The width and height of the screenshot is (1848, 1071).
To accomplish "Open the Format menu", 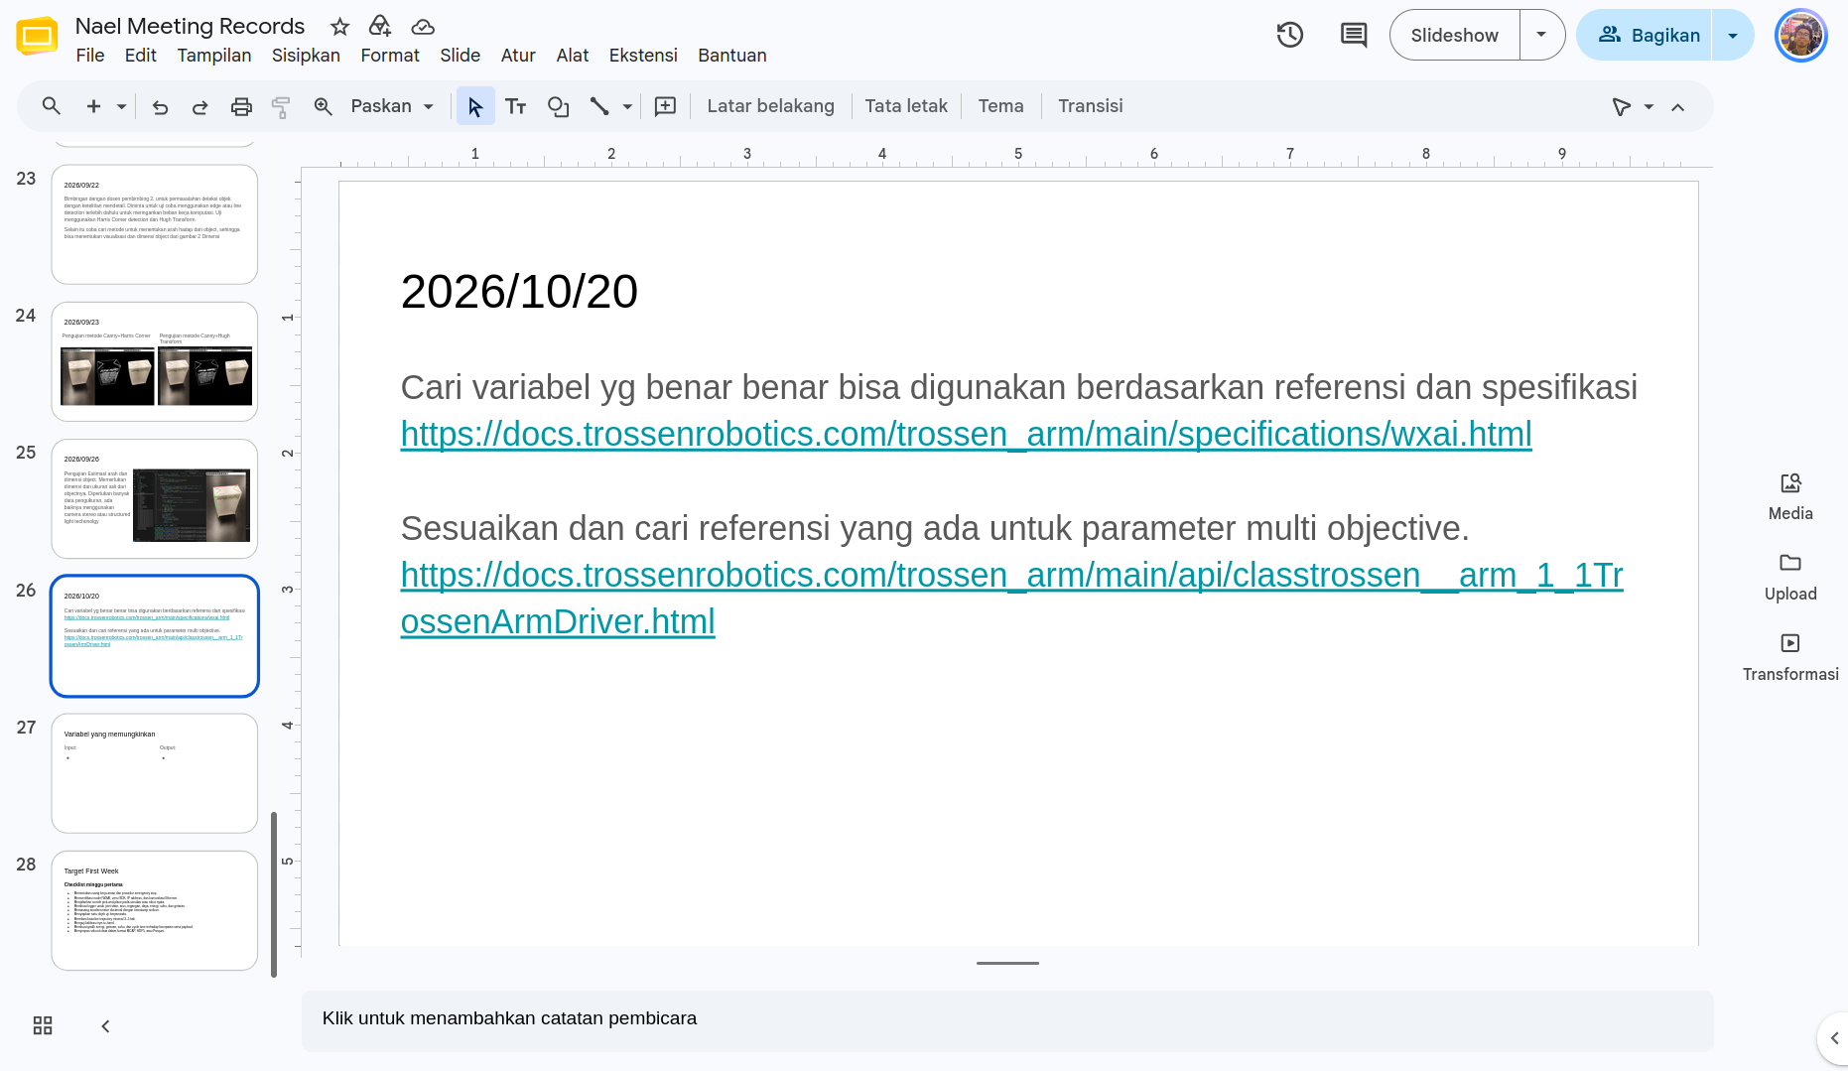I will point(390,56).
